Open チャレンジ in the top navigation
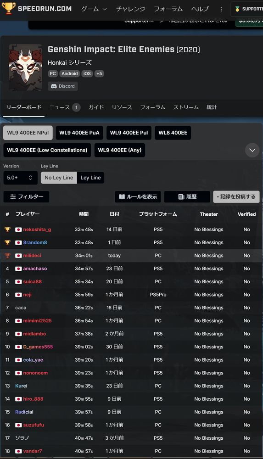The image size is (263, 459). 131,9
